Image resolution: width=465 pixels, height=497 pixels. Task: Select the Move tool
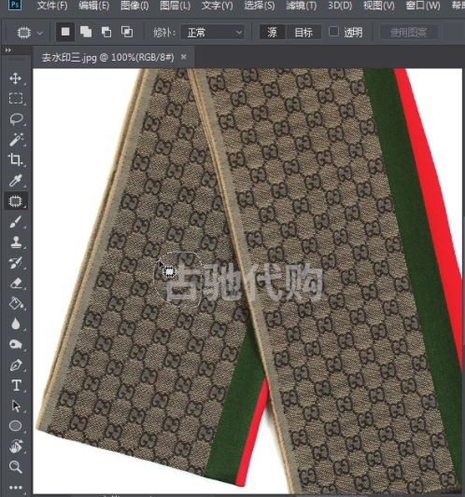[x=15, y=78]
